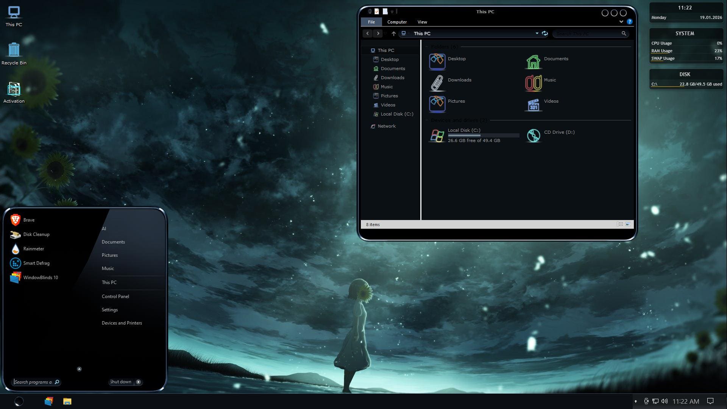
Task: Open Control Panel from Start menu
Action: (115, 297)
